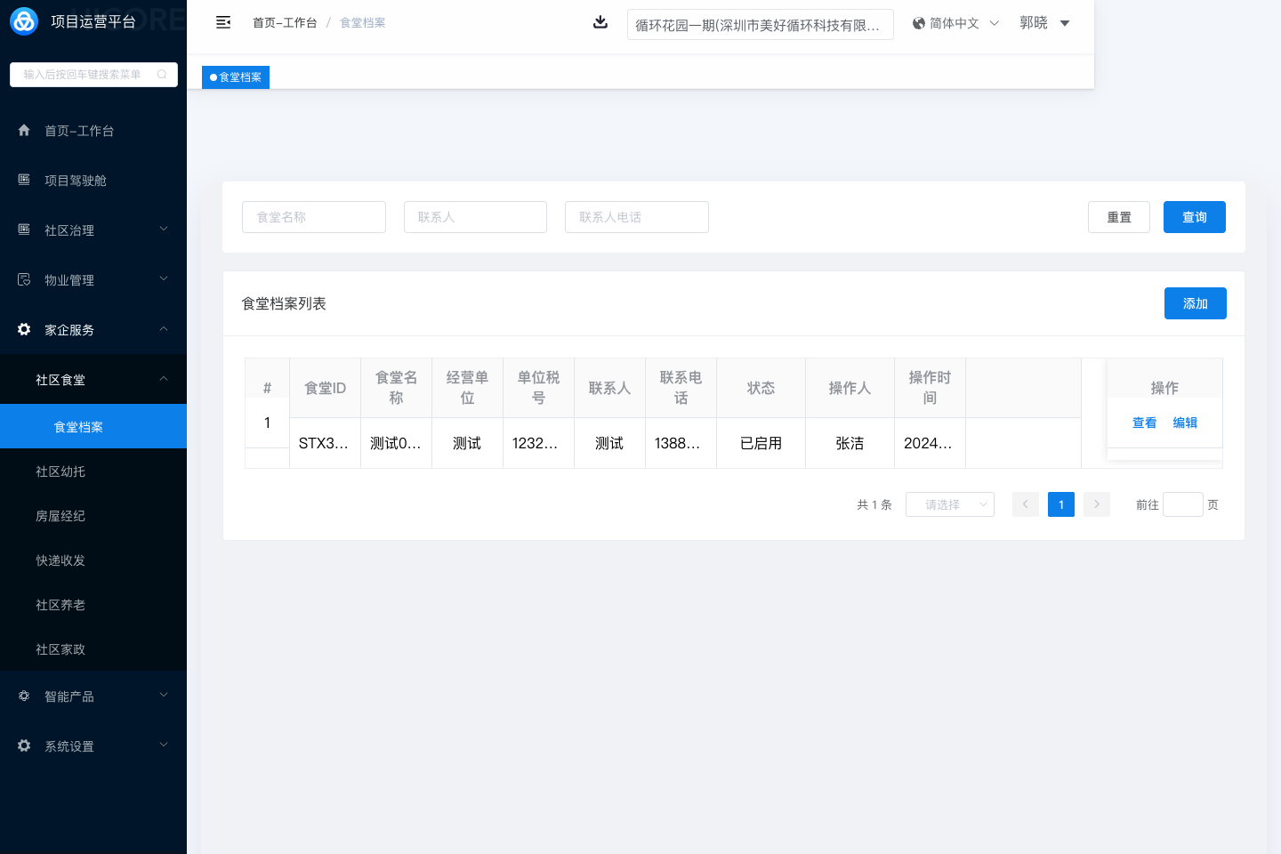Image resolution: width=1281 pixels, height=854 pixels.
Task: Expand the 智能产品 menu
Action: [x=93, y=697]
